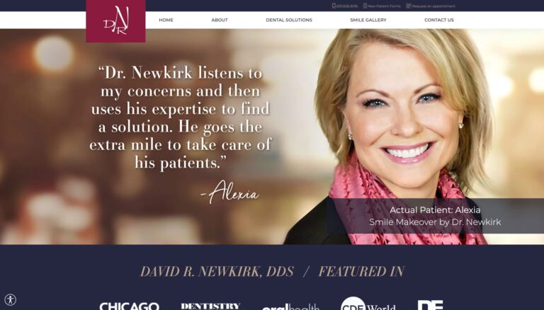Image resolution: width=544 pixels, height=310 pixels.
Task: Click the oral health publication logo
Action: (x=290, y=306)
